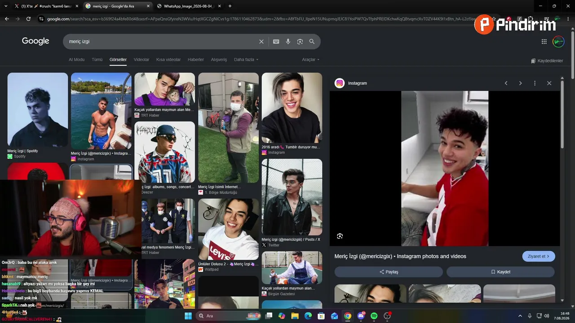Close the 'meriç izgi - Google'da Ara' tab
The height and width of the screenshot is (323, 575).
pos(148,6)
